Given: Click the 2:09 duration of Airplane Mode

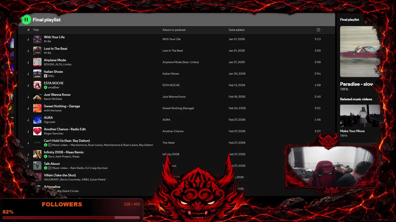Looking at the screenshot, I should [x=317, y=62].
